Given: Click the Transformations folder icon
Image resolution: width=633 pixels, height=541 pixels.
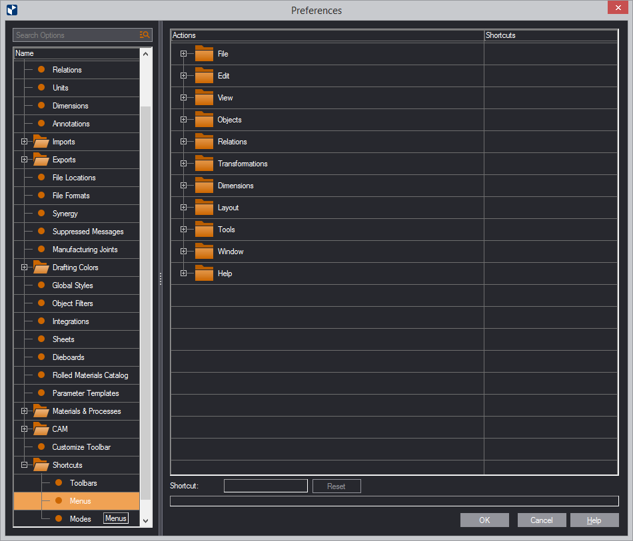Looking at the screenshot, I should click(204, 163).
